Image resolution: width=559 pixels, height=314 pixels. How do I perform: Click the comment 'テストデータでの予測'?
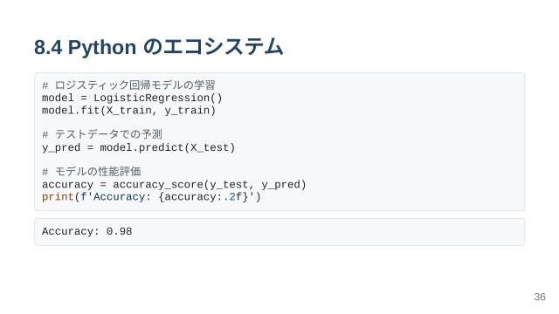pos(108,134)
